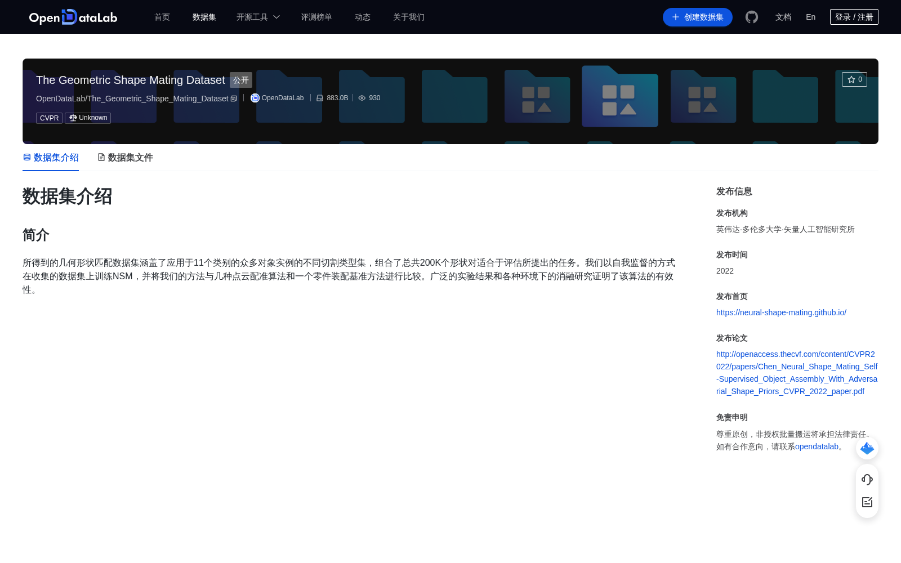Image resolution: width=901 pixels, height=563 pixels.
Task: Click 登录 / 注册 button
Action: tap(854, 17)
